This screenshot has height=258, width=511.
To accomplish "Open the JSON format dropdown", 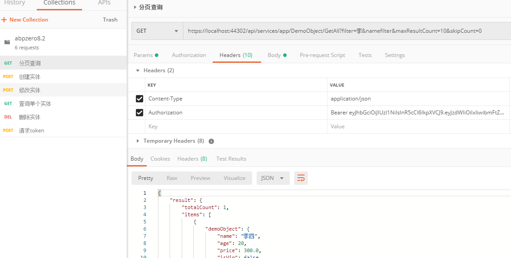I will click(x=273, y=178).
